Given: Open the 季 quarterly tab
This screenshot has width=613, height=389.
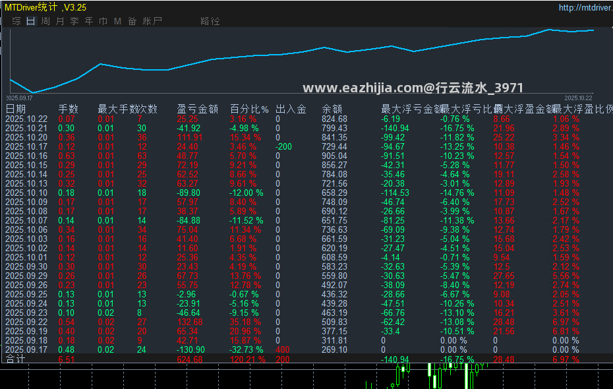Looking at the screenshot, I should tap(74, 21).
